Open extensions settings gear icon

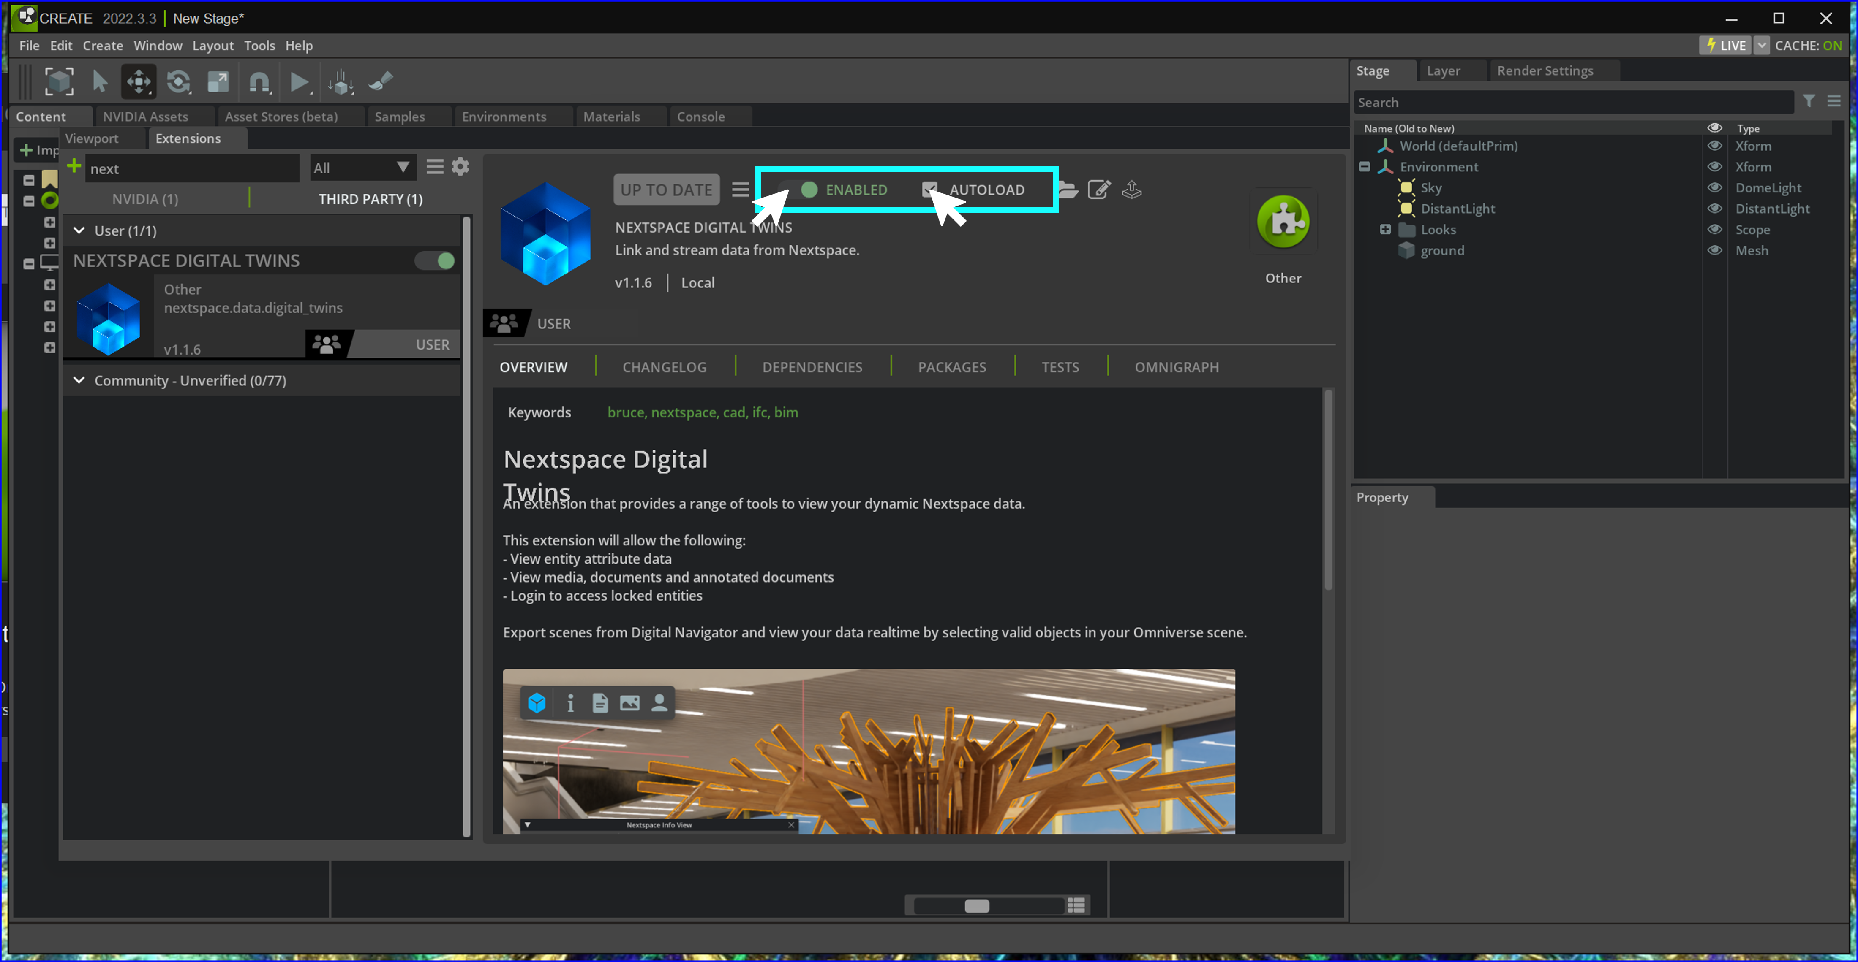[460, 167]
